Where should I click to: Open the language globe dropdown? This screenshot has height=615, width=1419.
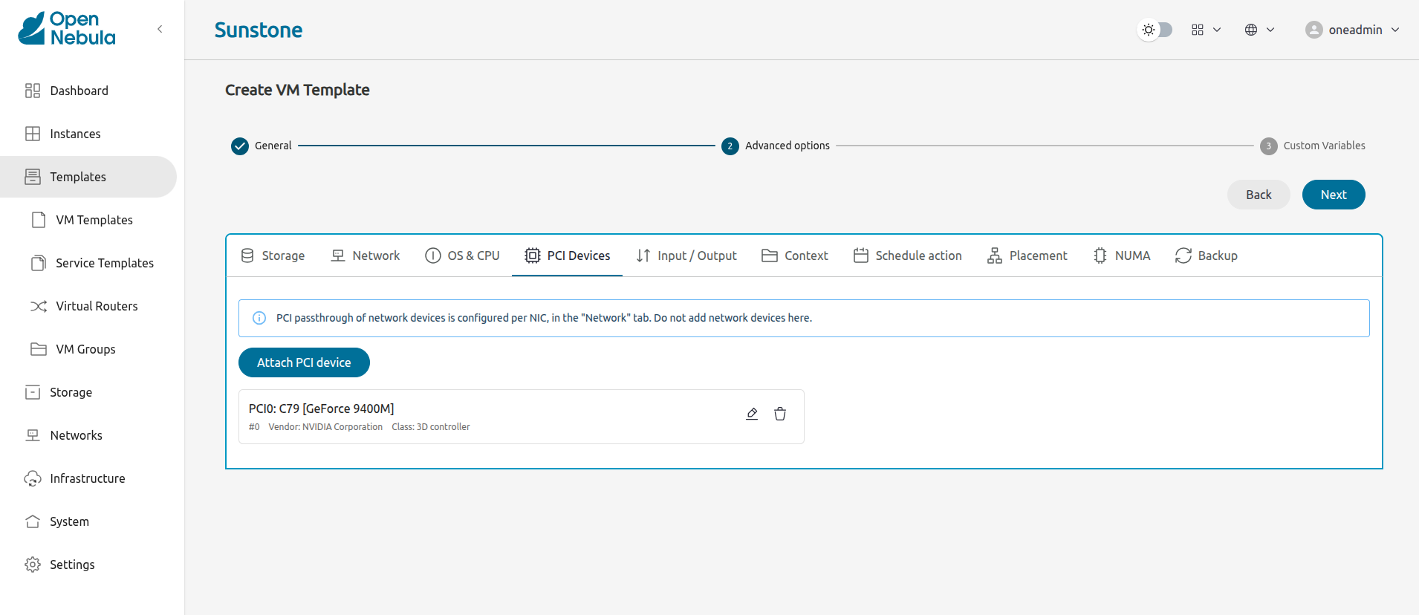pos(1259,30)
